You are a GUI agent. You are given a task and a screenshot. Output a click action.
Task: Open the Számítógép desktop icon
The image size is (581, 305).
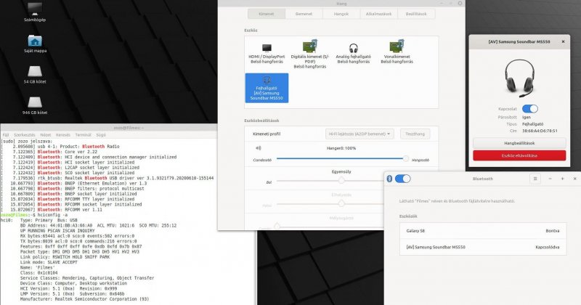point(34,12)
